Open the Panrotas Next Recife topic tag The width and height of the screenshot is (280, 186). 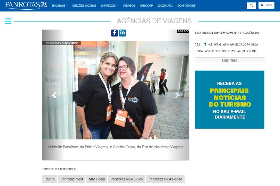point(166,179)
